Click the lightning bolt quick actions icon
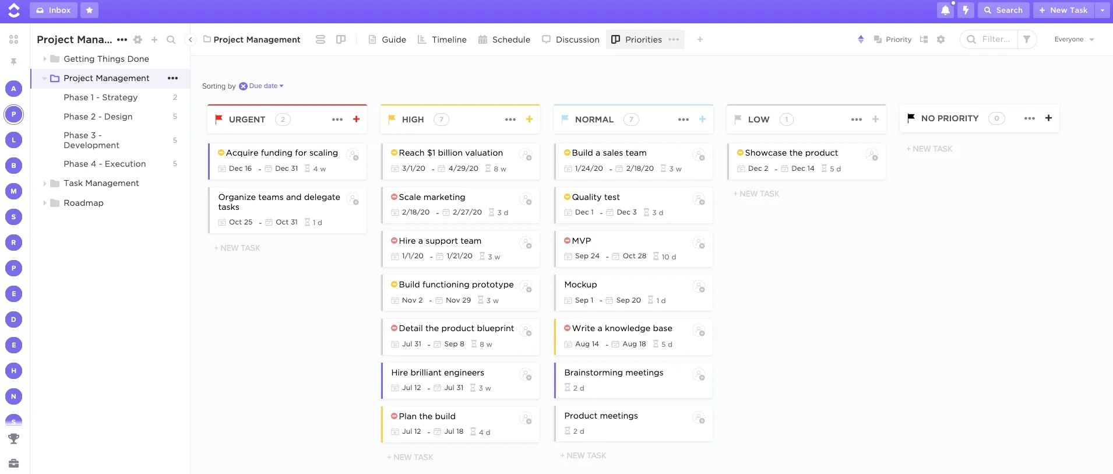This screenshot has height=474, width=1113. (966, 10)
